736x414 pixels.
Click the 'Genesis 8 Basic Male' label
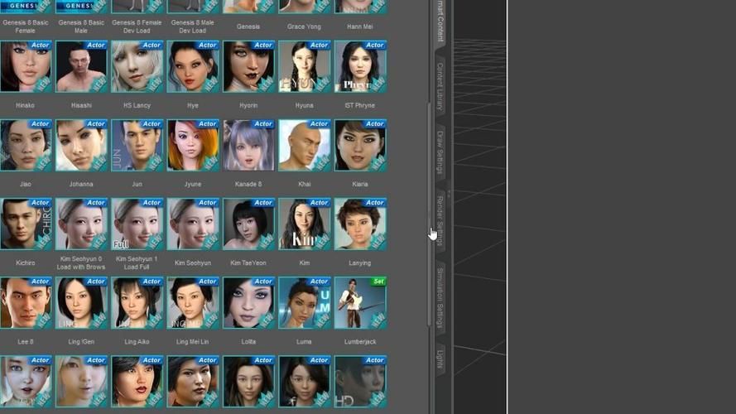click(81, 26)
